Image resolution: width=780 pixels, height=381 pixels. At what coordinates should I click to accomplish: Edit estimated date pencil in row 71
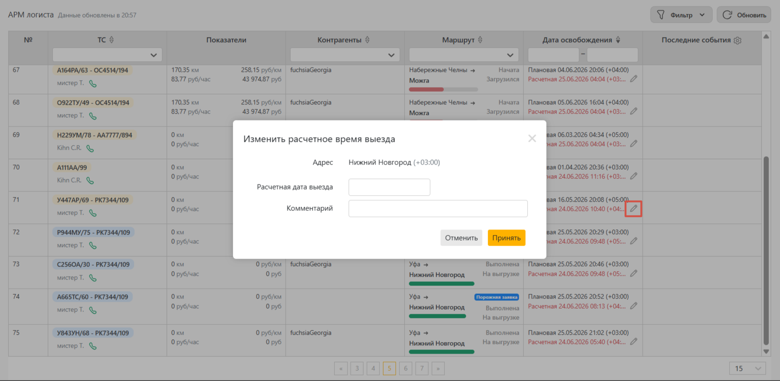pos(633,209)
